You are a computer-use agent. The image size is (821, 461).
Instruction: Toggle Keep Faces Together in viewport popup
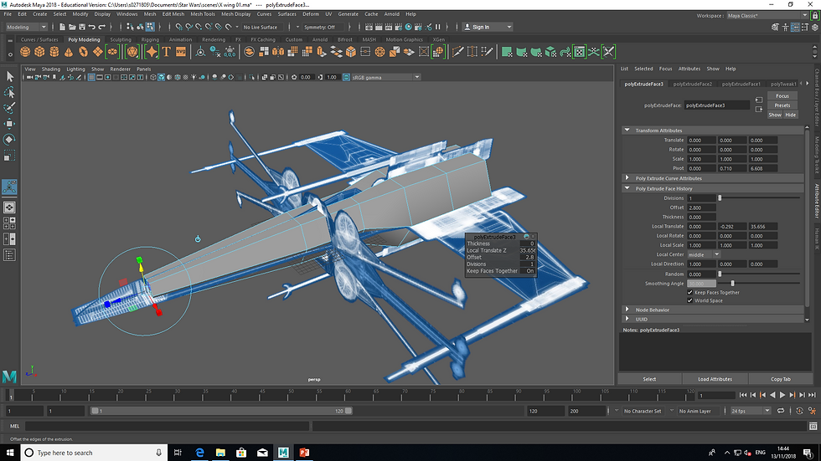point(529,271)
